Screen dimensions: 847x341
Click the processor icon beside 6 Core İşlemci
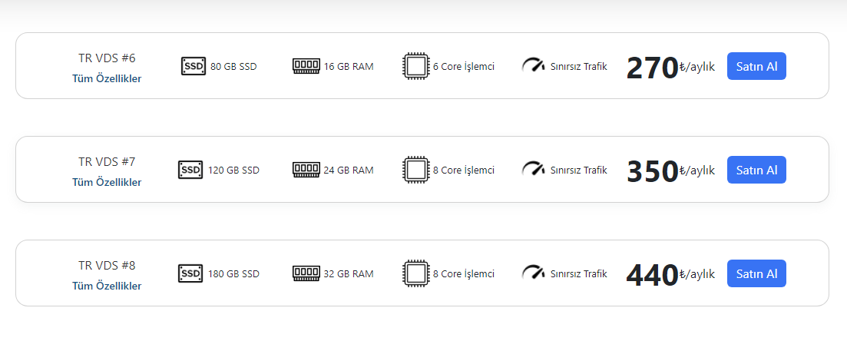pos(415,66)
